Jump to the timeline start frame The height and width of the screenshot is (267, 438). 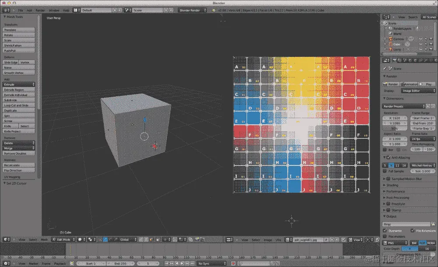click(x=167, y=263)
